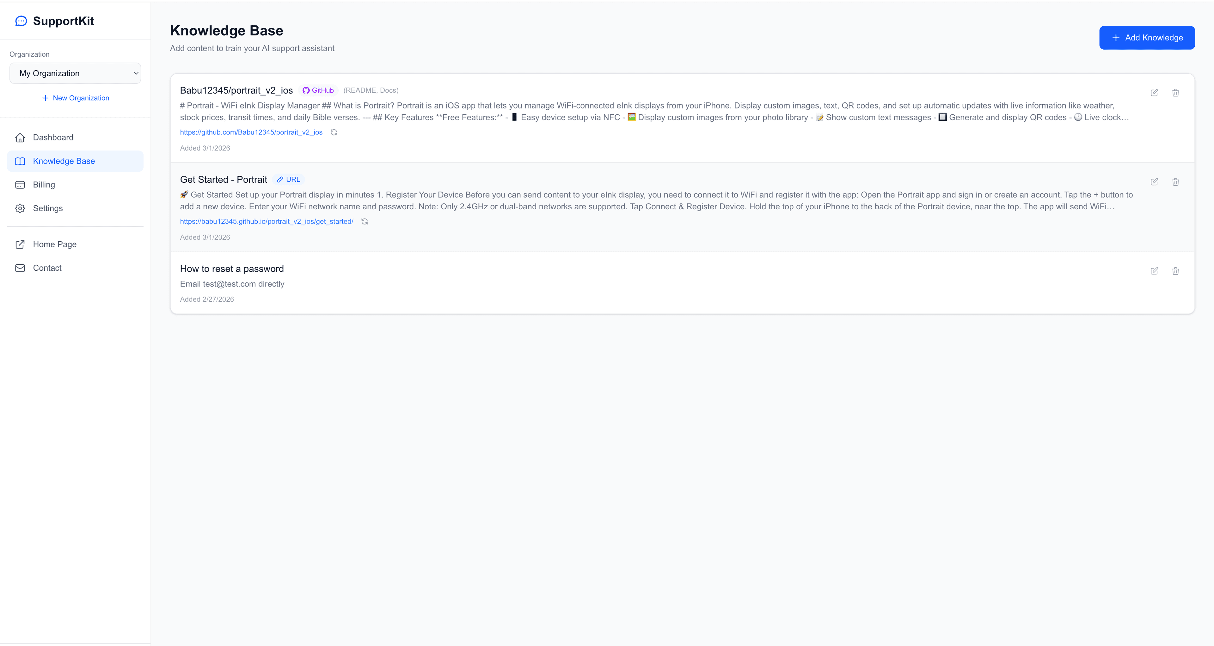
Task: Go to the Contact page
Action: click(47, 268)
